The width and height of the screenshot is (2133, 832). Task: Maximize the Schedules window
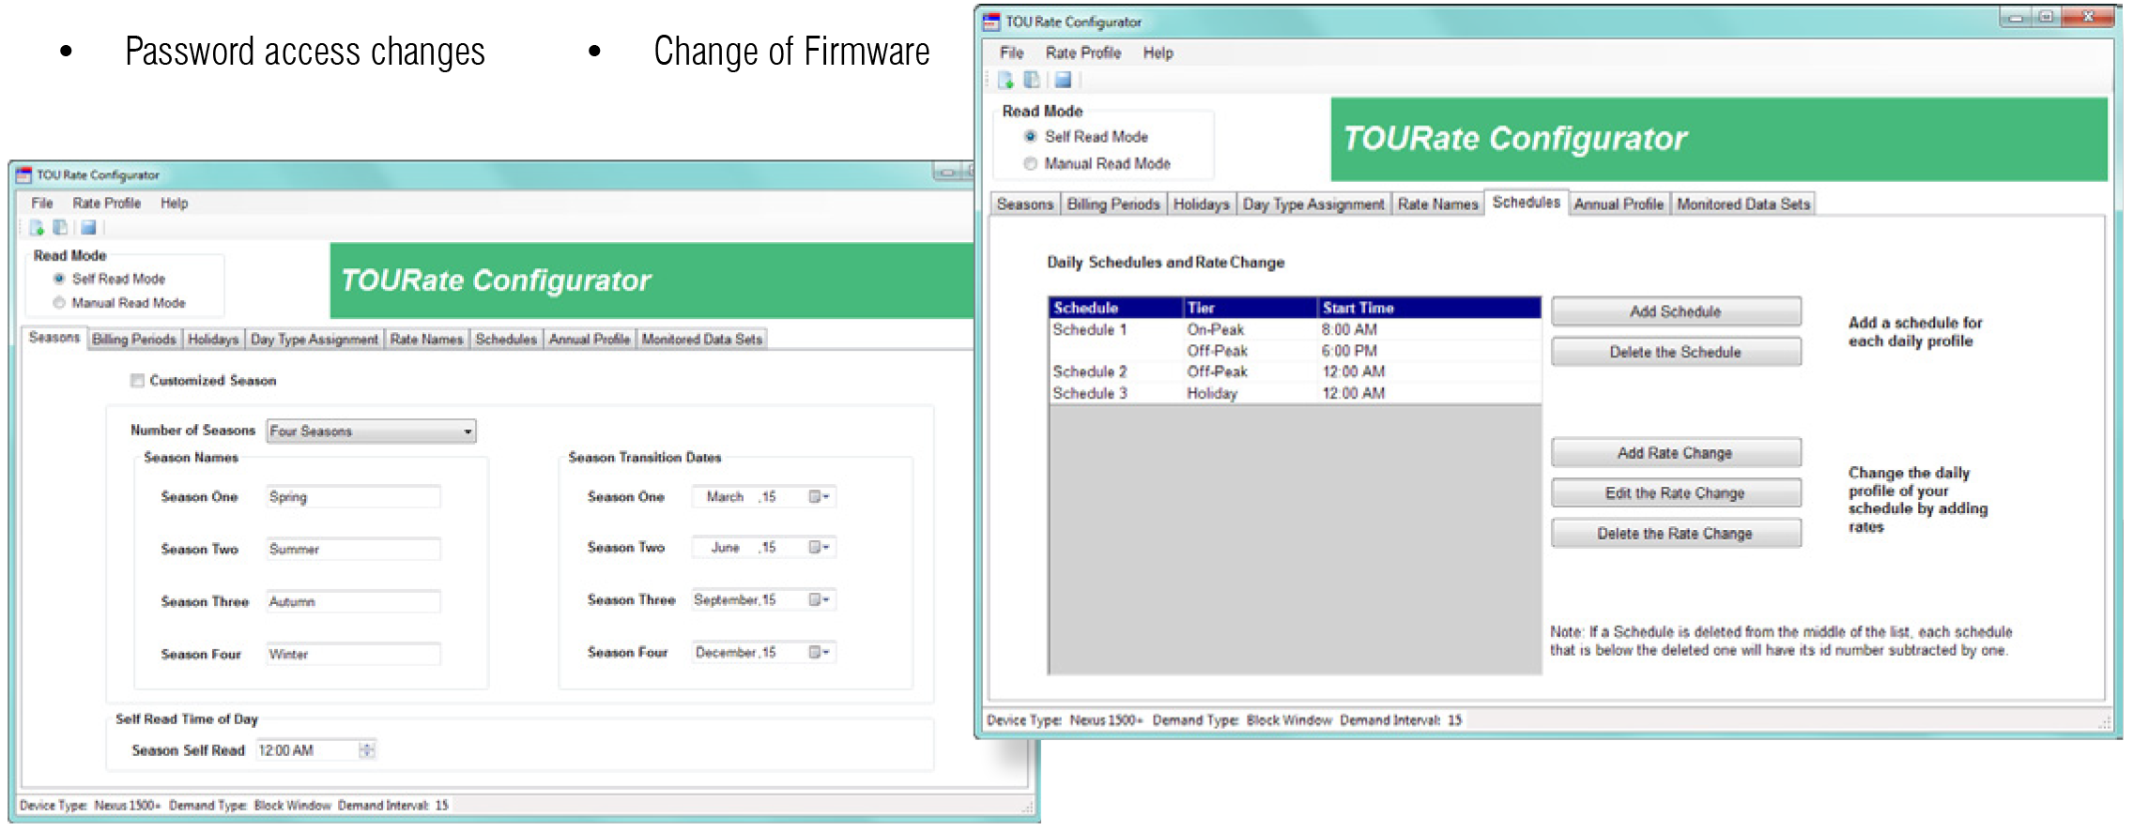tap(2046, 17)
